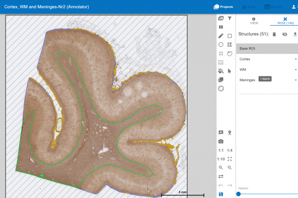Activate the pointer selection tool
Screen dimensions: 298x198
pos(230,71)
